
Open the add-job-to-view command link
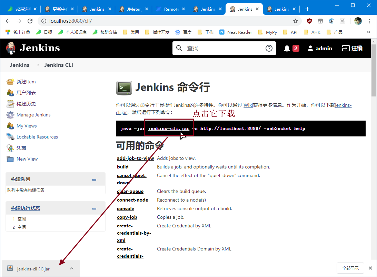click(x=135, y=158)
